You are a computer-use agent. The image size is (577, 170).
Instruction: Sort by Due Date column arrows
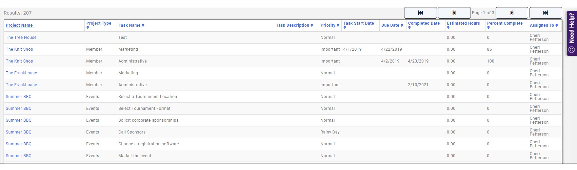point(402,25)
